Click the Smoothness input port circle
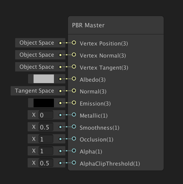 tap(74, 127)
